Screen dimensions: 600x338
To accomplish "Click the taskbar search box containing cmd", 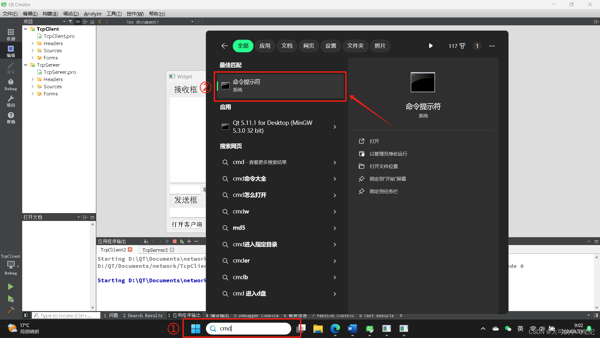I will coord(248,329).
